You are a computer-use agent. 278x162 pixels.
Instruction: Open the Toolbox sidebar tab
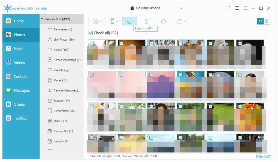(x=21, y=118)
